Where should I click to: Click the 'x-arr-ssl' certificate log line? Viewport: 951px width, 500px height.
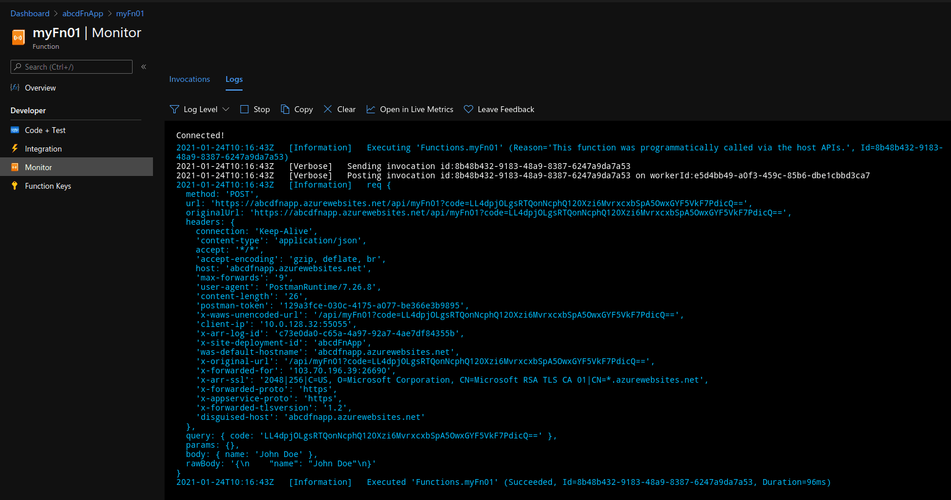[x=452, y=380]
